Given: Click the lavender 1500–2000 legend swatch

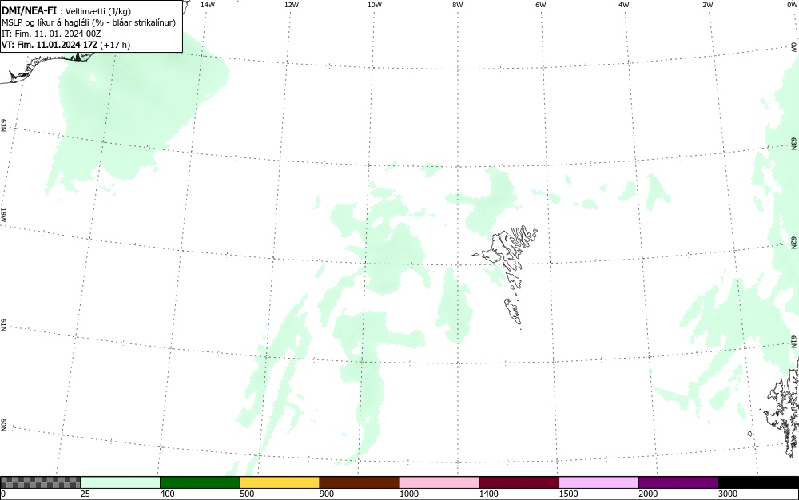Looking at the screenshot, I should (x=598, y=482).
